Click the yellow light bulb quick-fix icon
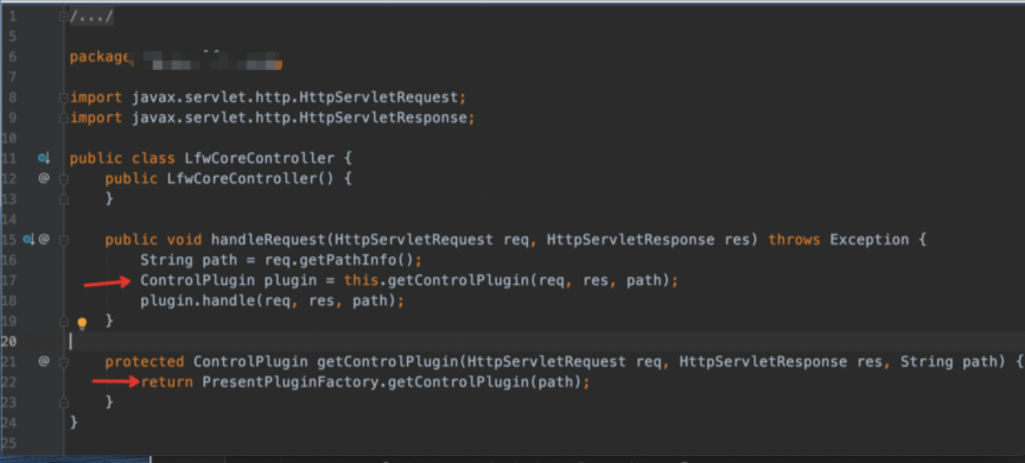Viewport: 1025px width, 463px height. [82, 323]
